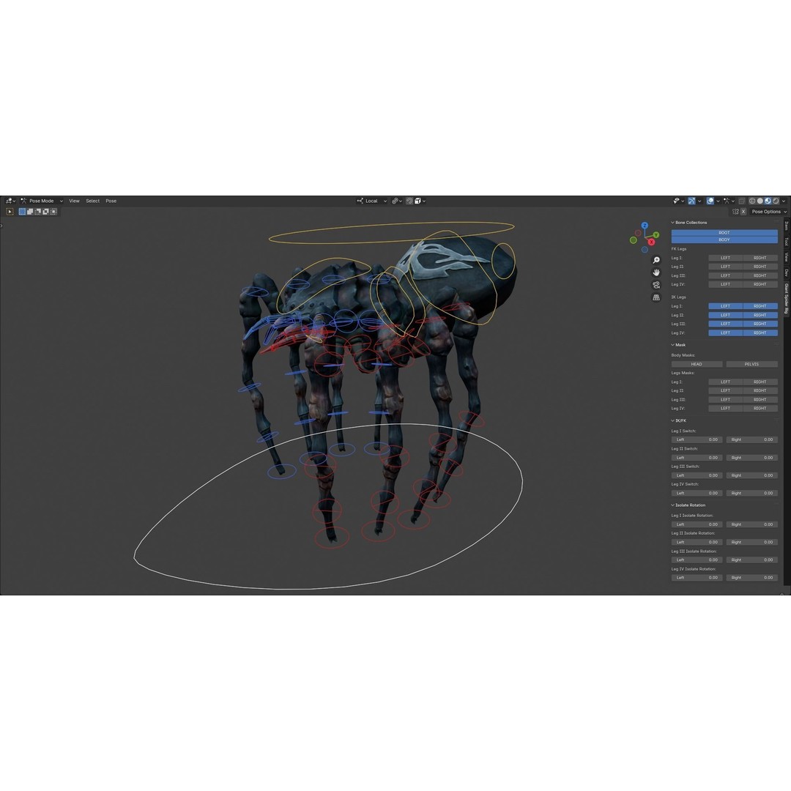This screenshot has height=791, width=791.
Task: Click the tweak select tool icon
Action: (10, 212)
